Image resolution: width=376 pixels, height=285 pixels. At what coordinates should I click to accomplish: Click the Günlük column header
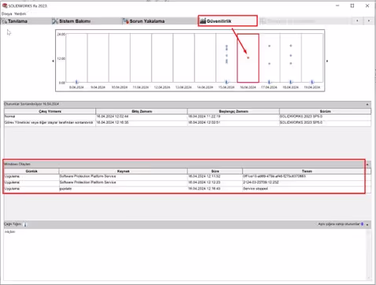tap(31, 171)
